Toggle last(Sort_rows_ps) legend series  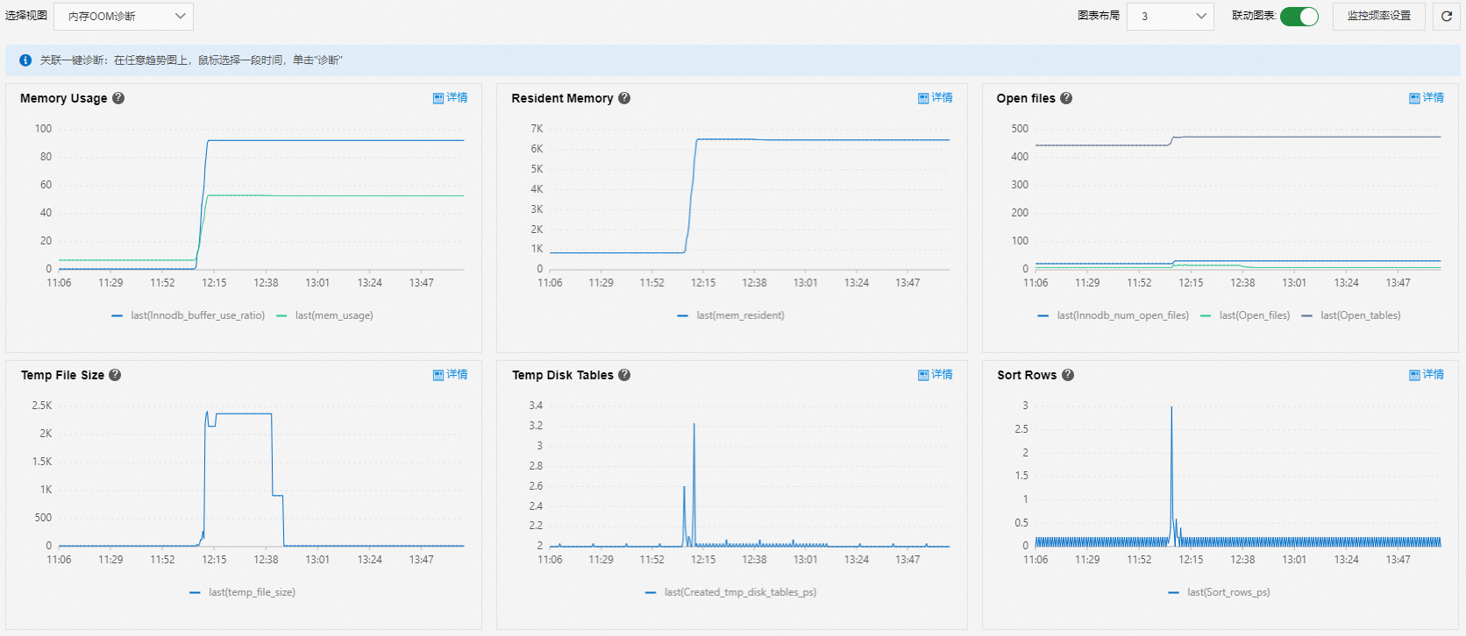click(1219, 592)
